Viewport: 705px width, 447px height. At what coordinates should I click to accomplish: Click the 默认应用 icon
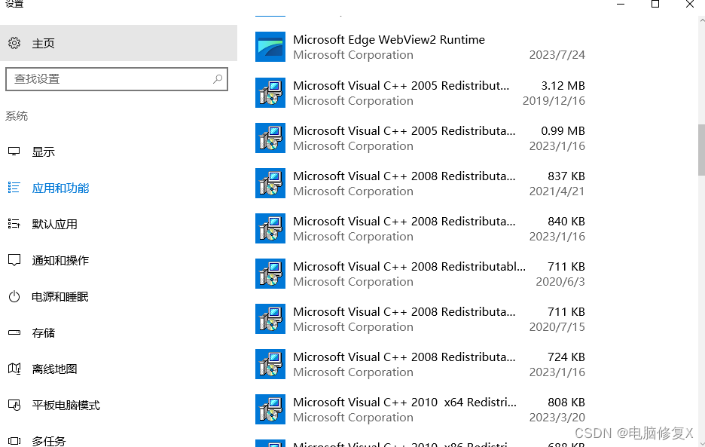point(14,224)
